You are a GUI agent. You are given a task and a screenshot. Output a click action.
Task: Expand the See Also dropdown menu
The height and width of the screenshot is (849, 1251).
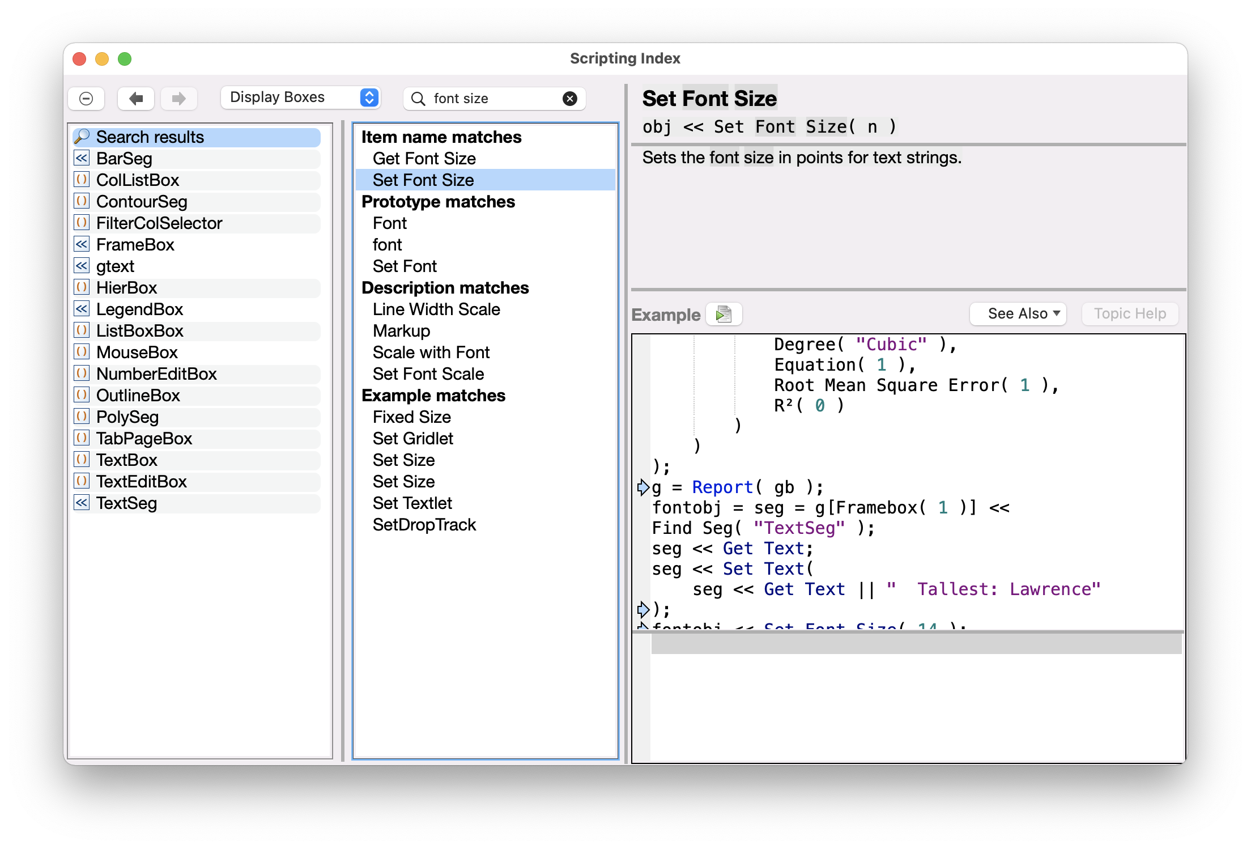pos(1024,315)
